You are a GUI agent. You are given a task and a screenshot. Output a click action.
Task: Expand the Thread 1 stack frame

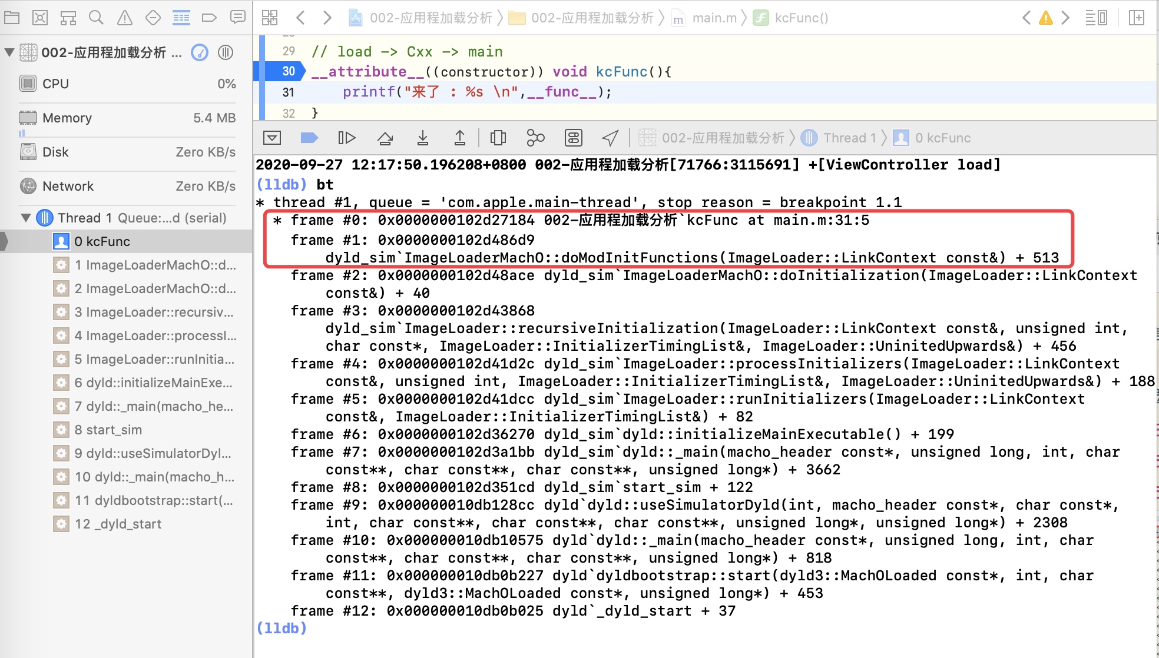tap(29, 219)
